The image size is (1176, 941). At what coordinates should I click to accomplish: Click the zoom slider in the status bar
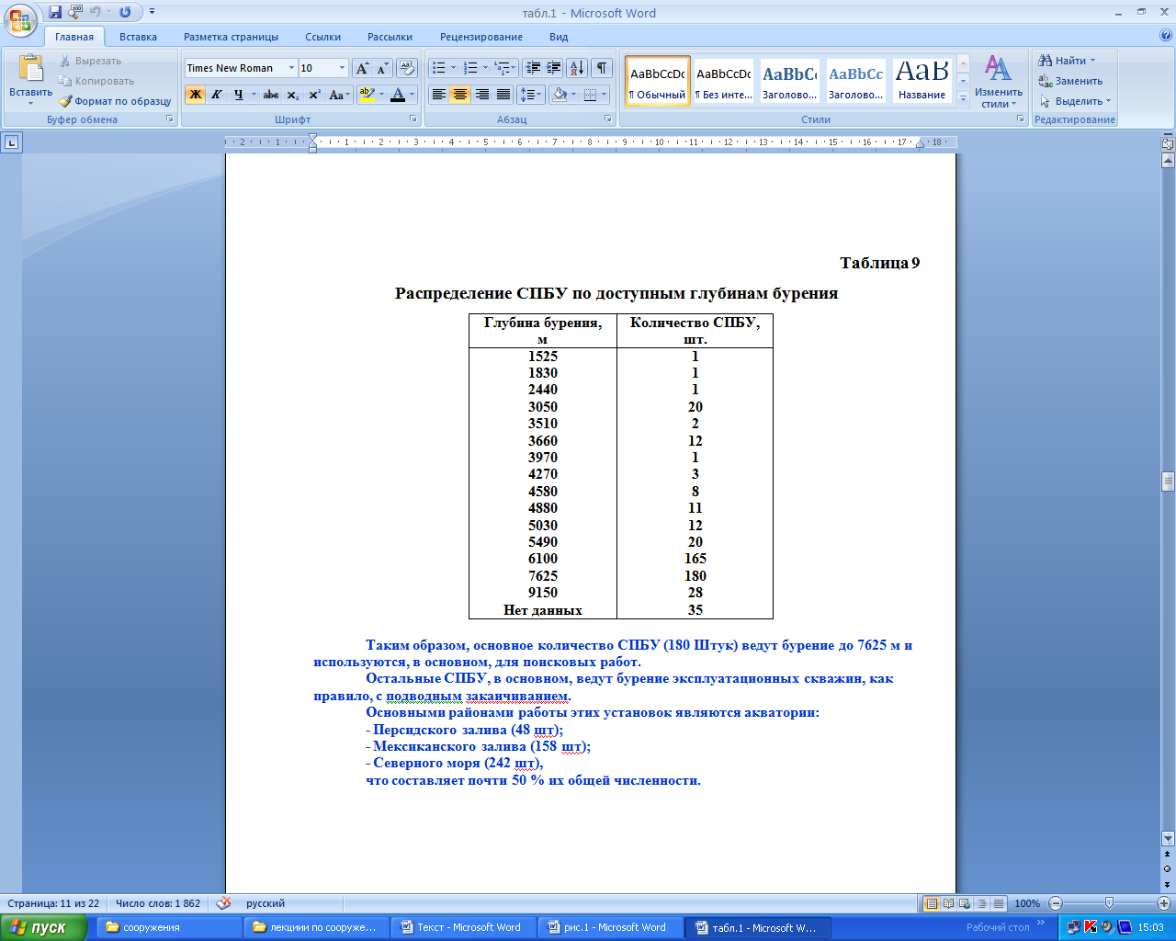pos(1109,903)
